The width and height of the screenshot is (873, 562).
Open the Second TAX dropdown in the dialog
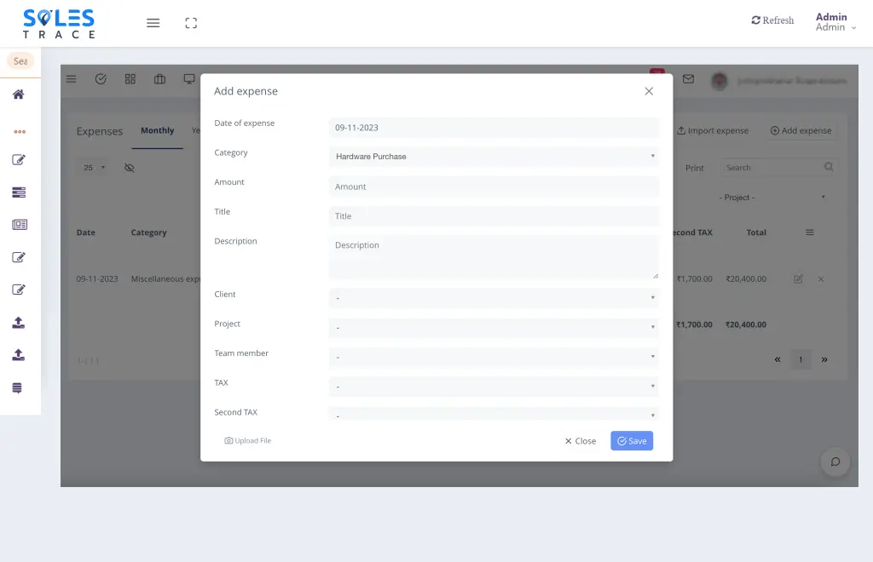click(494, 414)
